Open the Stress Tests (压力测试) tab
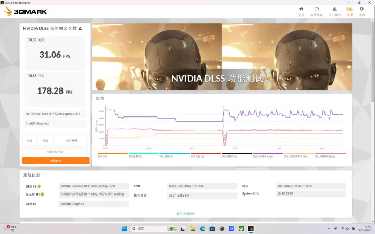Viewport: 375px width, 234px height. click(x=334, y=11)
